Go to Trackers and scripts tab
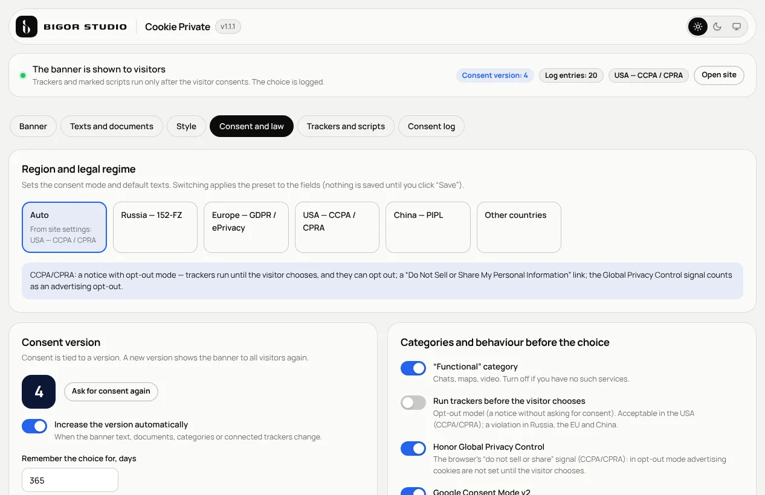This screenshot has width=765, height=495. click(x=346, y=126)
